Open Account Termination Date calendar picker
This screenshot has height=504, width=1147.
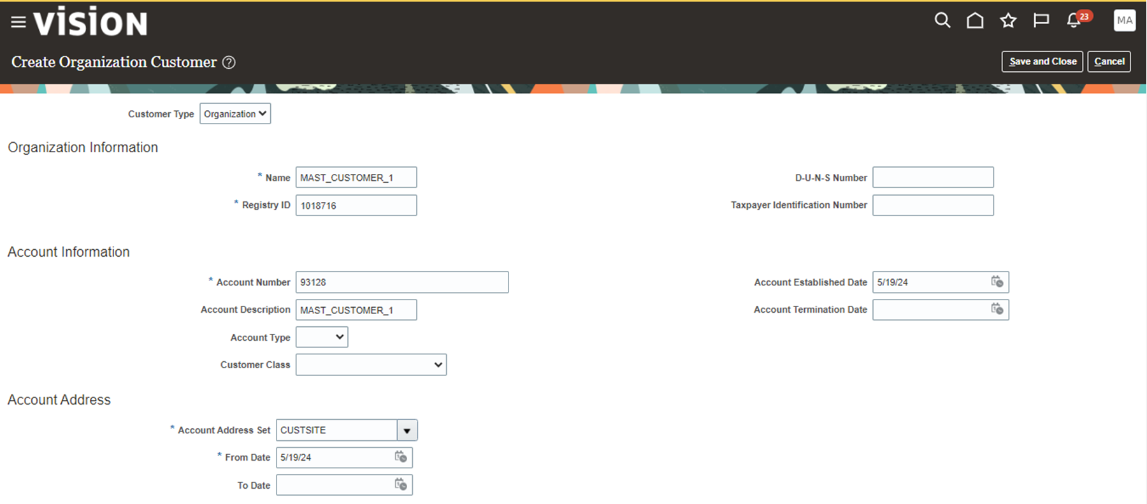(997, 309)
